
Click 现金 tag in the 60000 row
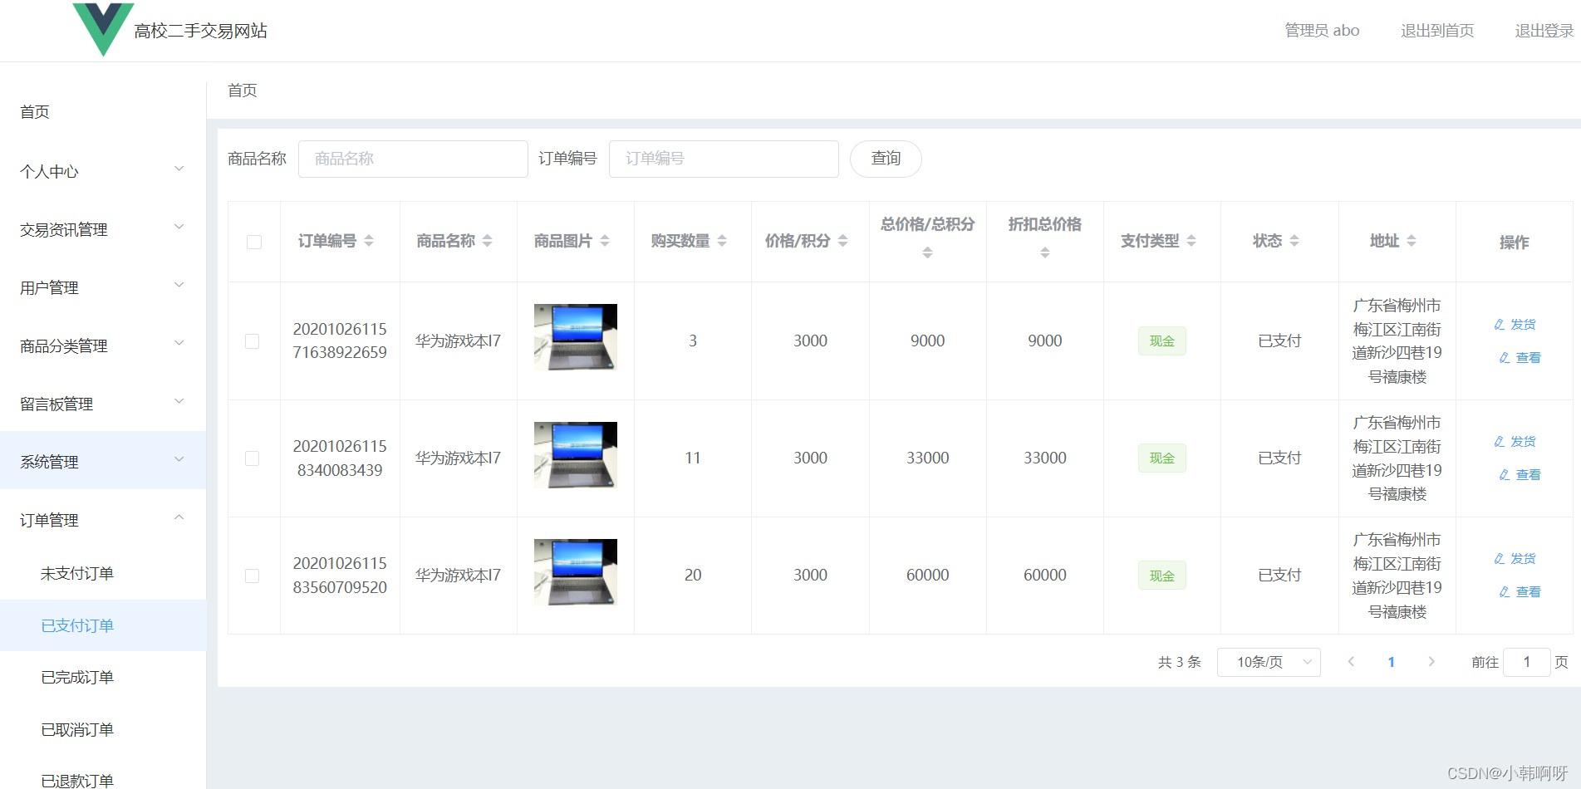coord(1161,576)
